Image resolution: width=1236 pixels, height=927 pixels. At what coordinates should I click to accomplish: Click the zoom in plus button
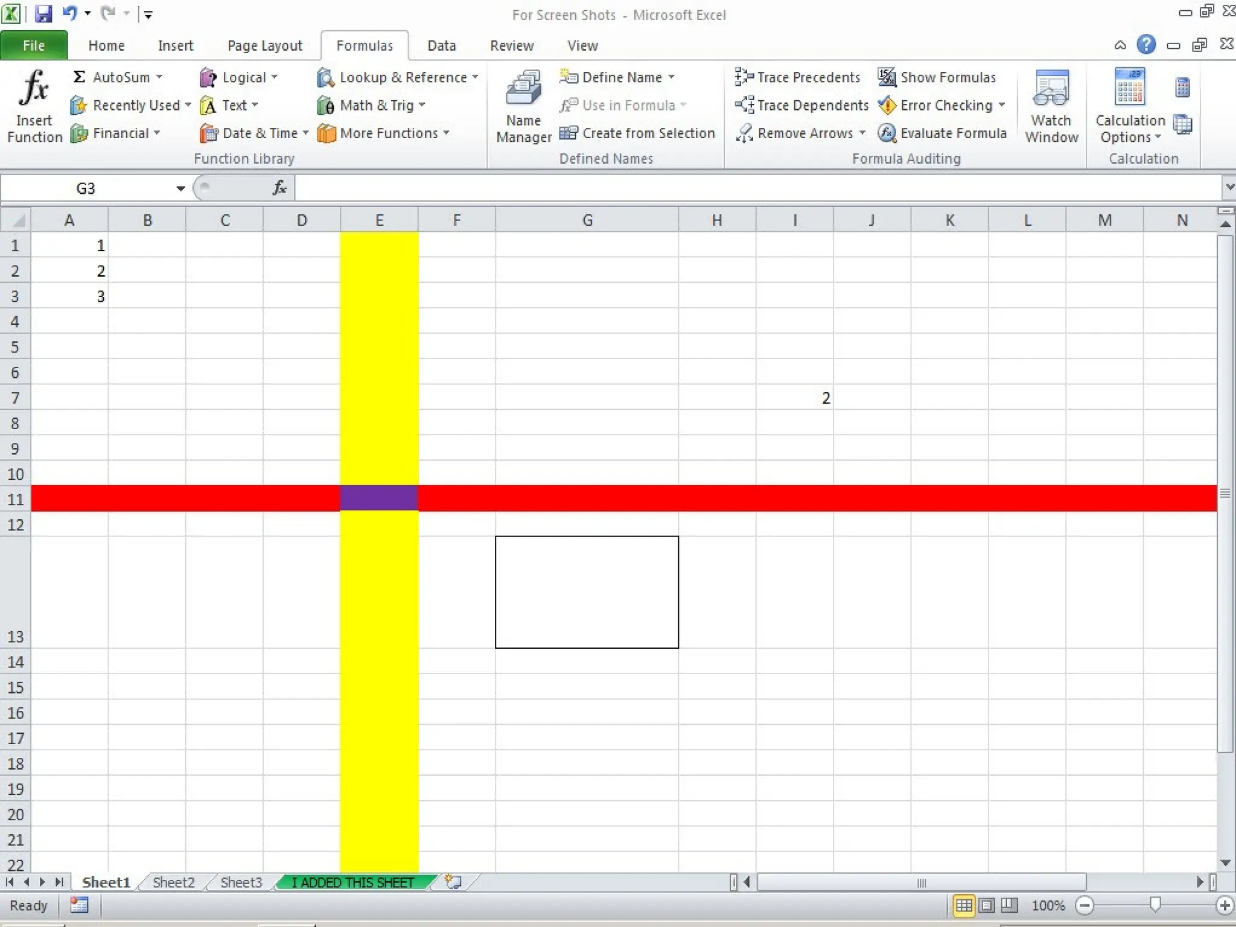point(1225,905)
